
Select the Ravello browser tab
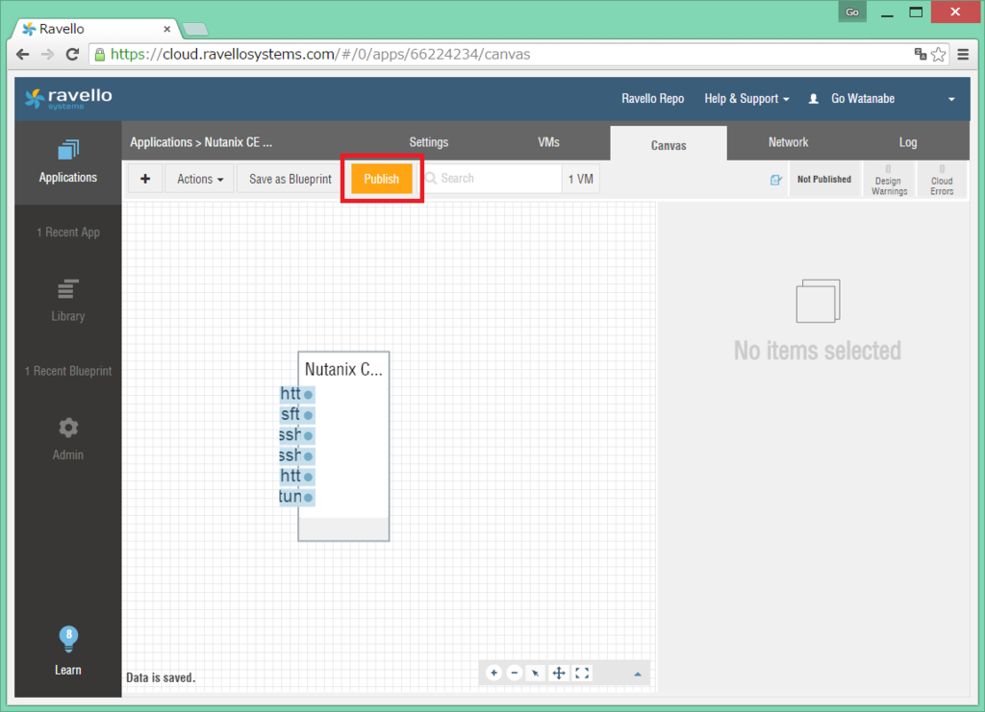pyautogui.click(x=95, y=29)
